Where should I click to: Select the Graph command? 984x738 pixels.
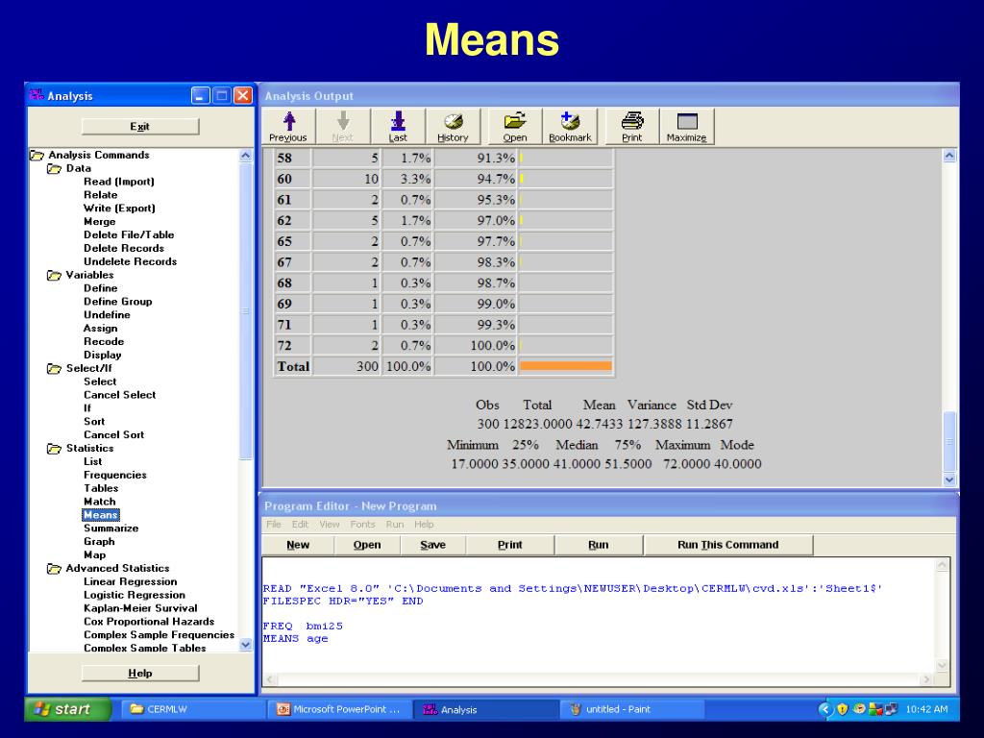(99, 542)
